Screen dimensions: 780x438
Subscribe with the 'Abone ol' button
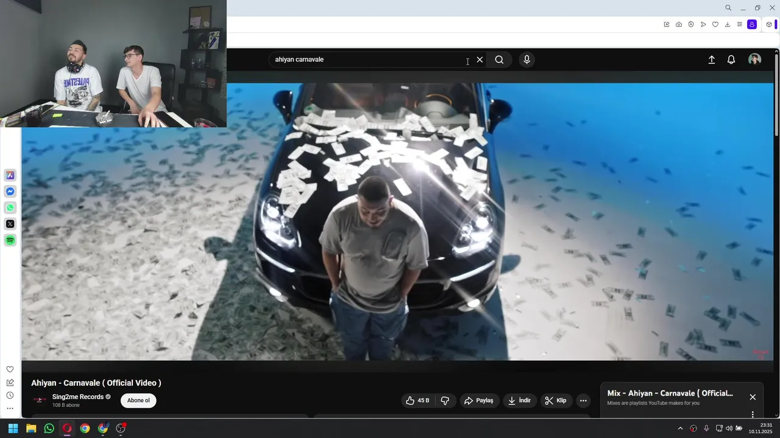138,400
